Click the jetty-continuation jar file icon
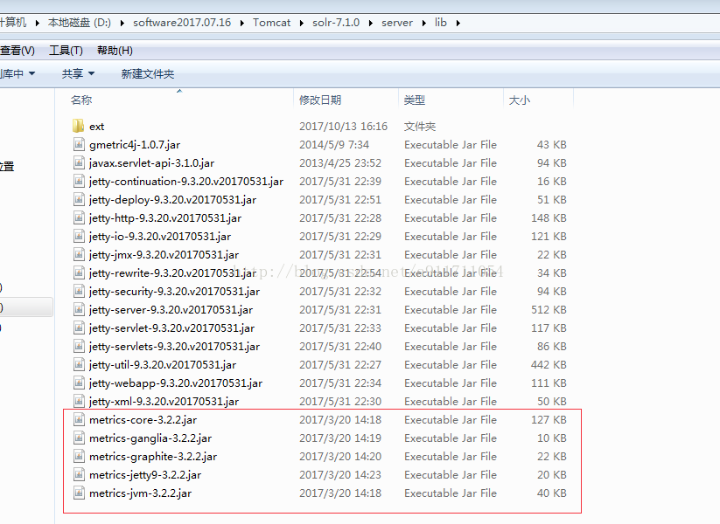 [x=79, y=181]
